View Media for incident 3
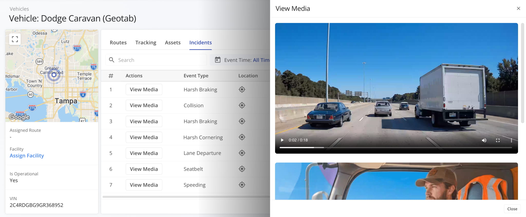Viewport: 526px width, 217px height. pos(144,121)
